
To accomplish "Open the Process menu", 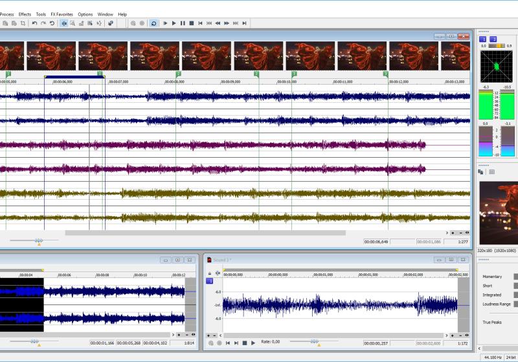I will point(6,14).
